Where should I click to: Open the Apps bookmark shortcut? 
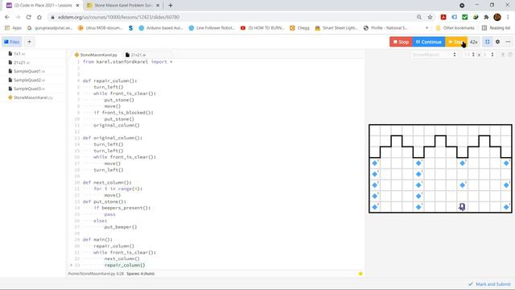tap(13, 28)
